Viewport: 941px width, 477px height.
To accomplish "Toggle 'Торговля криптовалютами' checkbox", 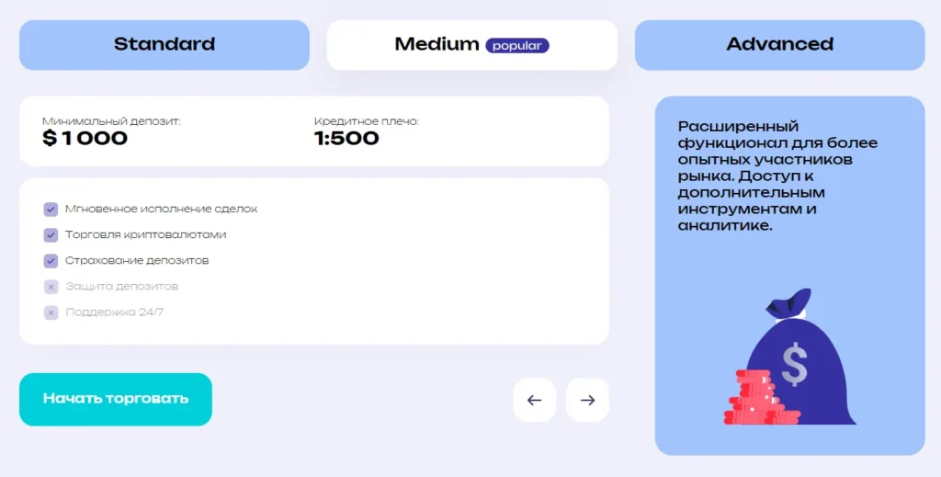I will (51, 235).
